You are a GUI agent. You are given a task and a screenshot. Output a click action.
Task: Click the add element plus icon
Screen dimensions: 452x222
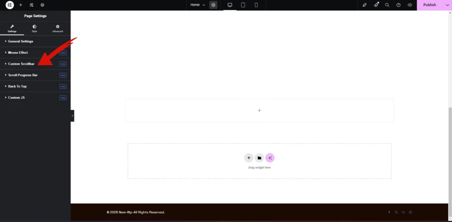tap(20, 5)
